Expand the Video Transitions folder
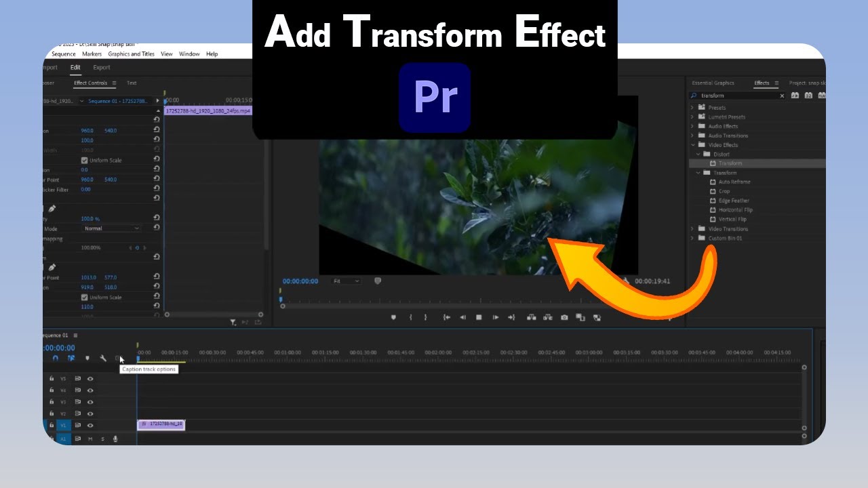This screenshot has width=868, height=488. [x=692, y=229]
